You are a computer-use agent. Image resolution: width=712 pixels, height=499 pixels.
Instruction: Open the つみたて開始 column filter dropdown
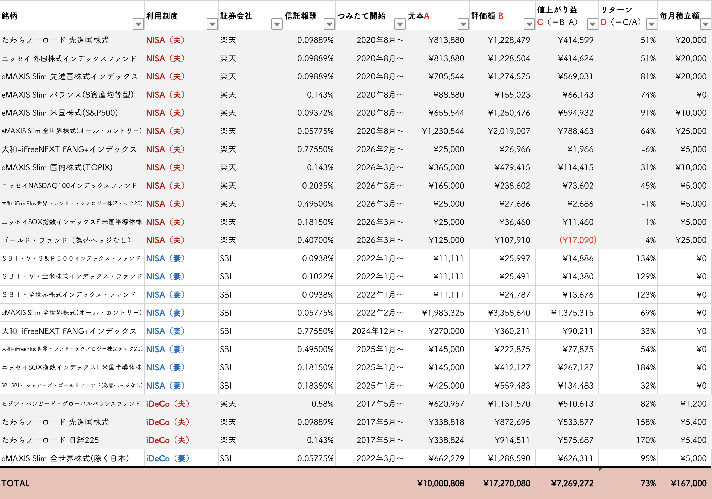400,24
